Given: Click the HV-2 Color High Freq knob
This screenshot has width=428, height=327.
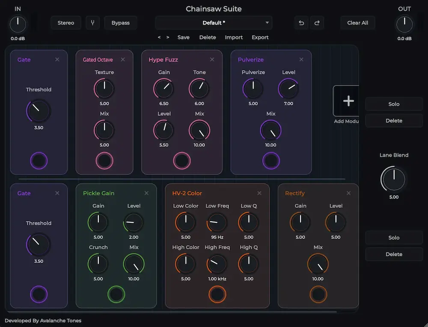Looking at the screenshot, I should tap(217, 263).
